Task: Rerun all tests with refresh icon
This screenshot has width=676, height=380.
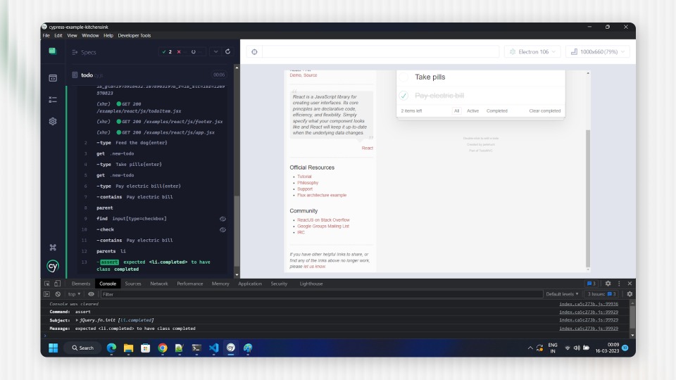Action: [227, 51]
